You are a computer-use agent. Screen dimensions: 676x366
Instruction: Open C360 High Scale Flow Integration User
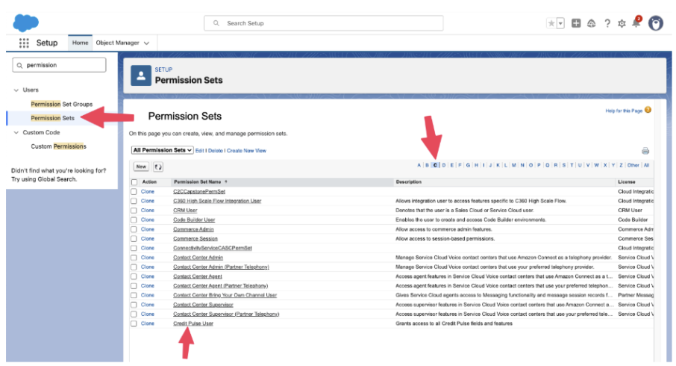click(x=217, y=201)
